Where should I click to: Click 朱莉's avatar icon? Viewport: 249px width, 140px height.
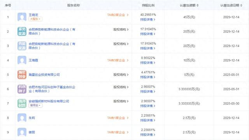pyautogui.click(x=22, y=118)
